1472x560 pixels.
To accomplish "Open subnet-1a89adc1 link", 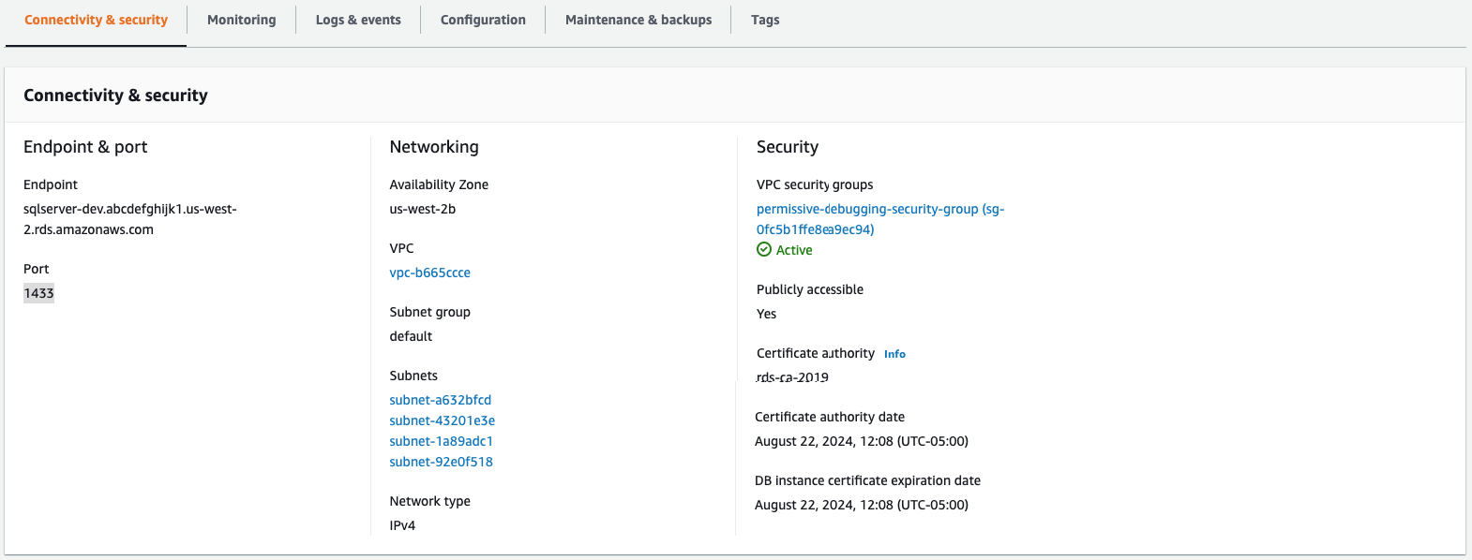I will pos(442,441).
